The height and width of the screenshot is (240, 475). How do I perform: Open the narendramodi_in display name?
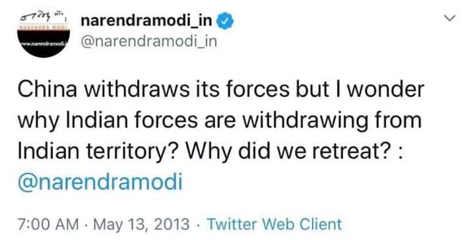(146, 21)
